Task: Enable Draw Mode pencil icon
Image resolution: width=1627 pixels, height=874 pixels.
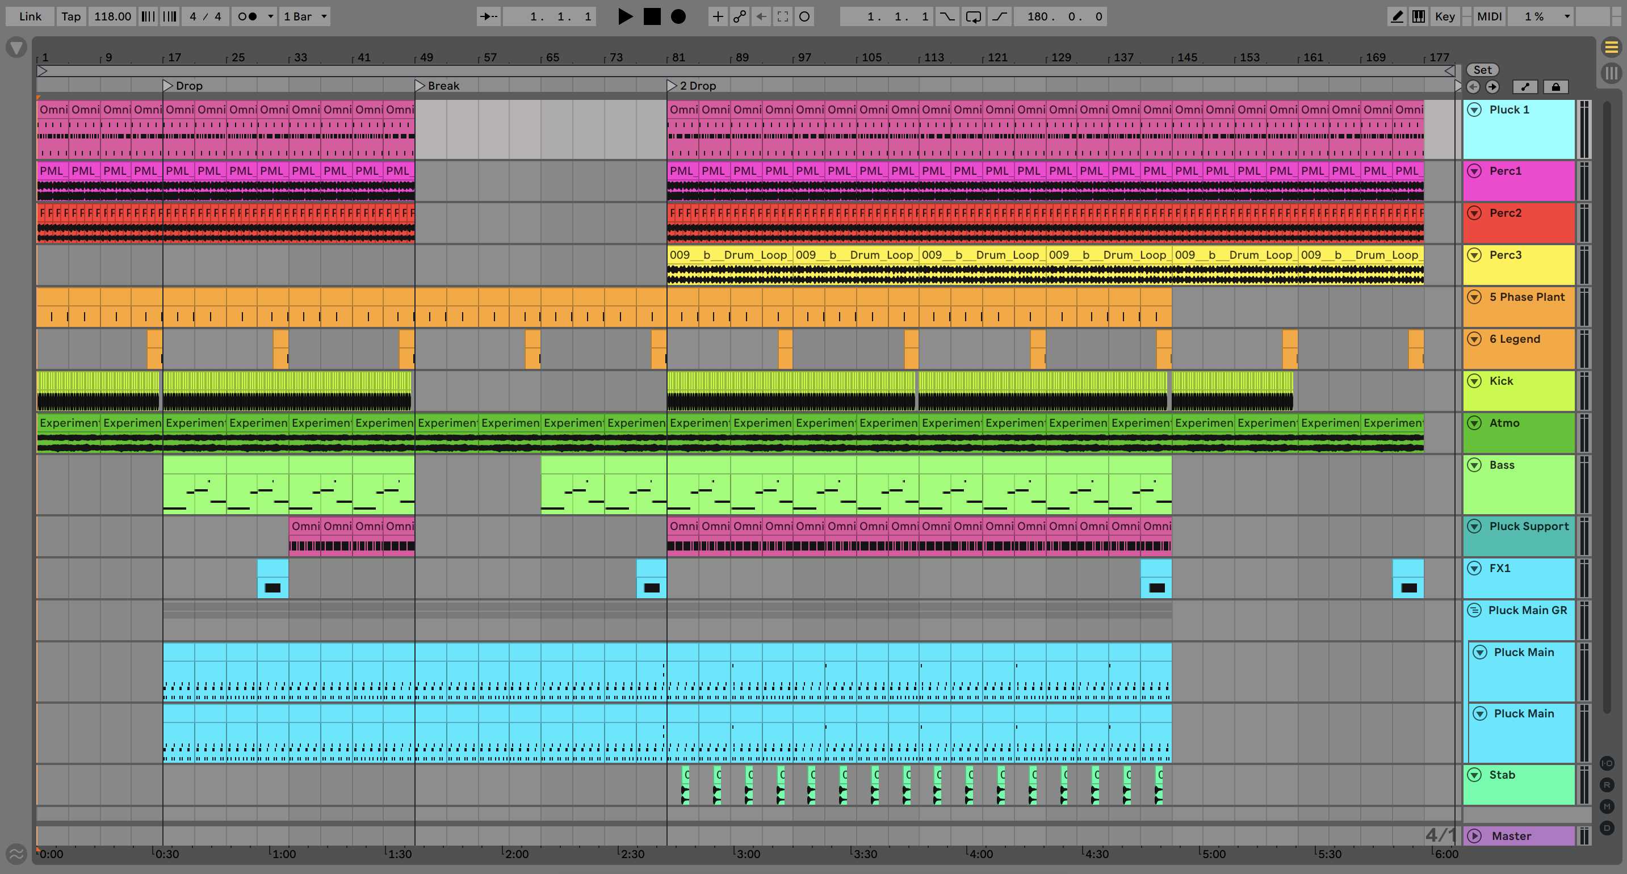Action: 1397,17
